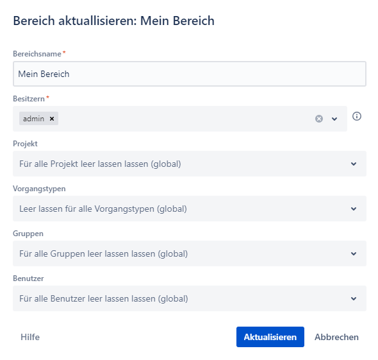
Task: Expand the Benutzer dropdown chevron
Action: tap(354, 298)
